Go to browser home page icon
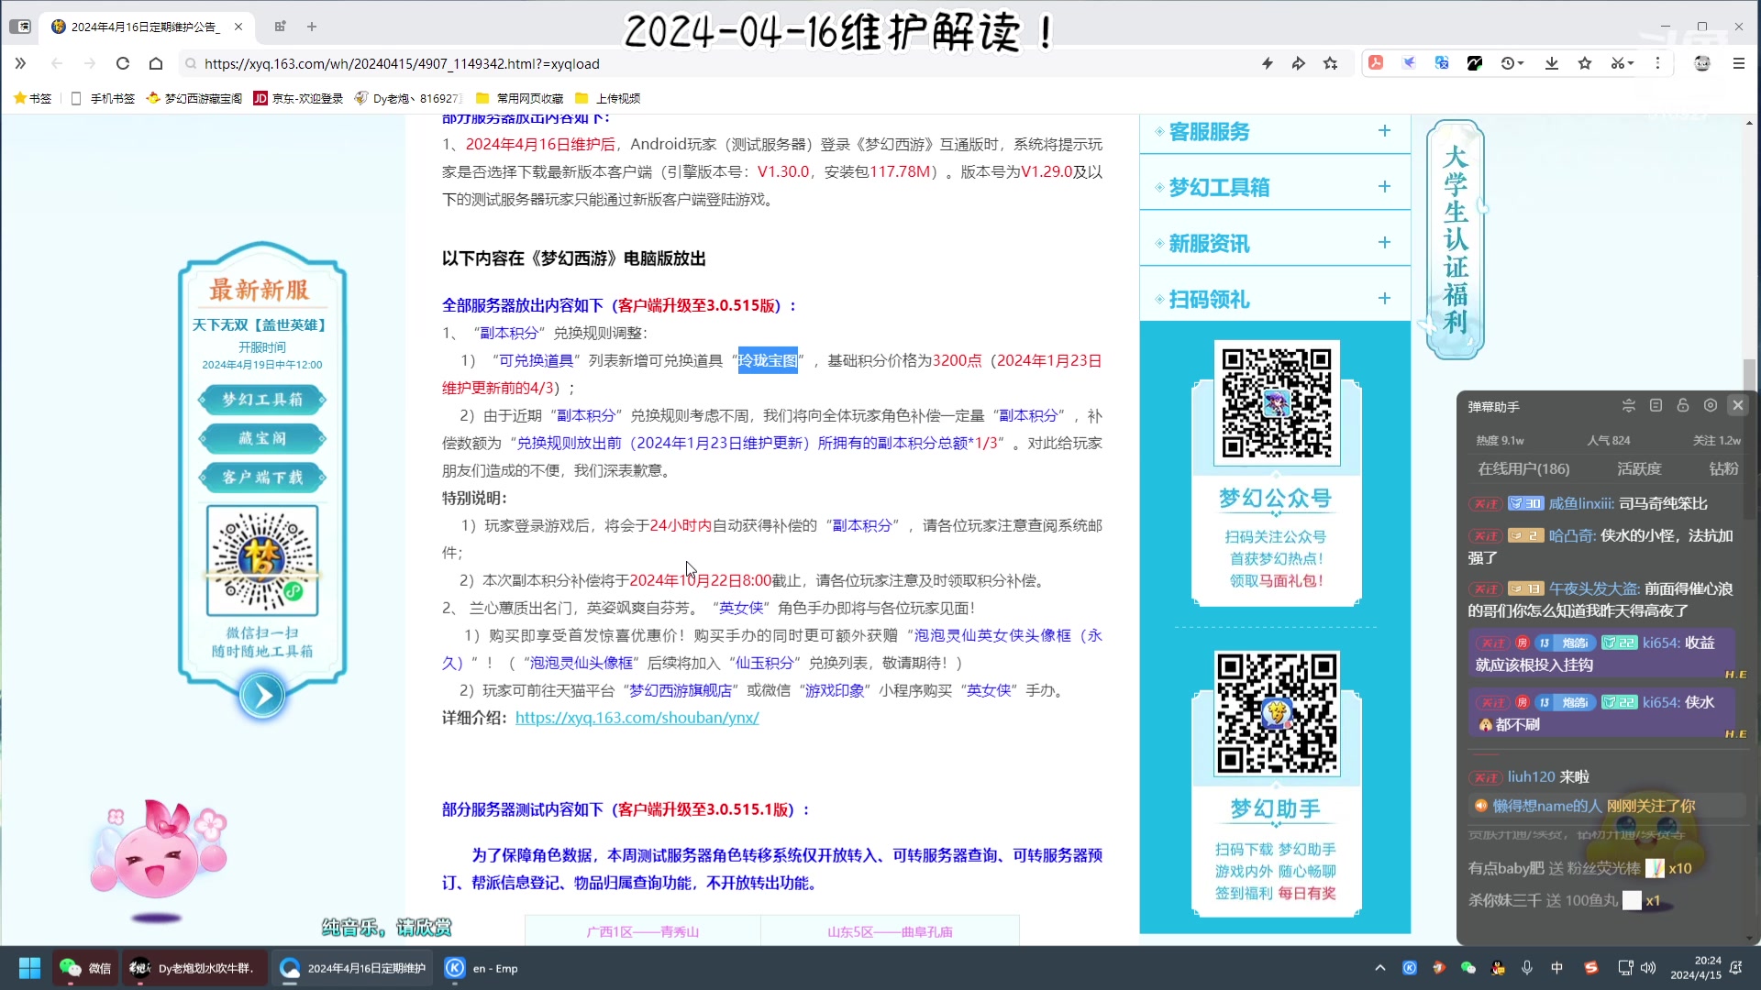 pyautogui.click(x=156, y=63)
